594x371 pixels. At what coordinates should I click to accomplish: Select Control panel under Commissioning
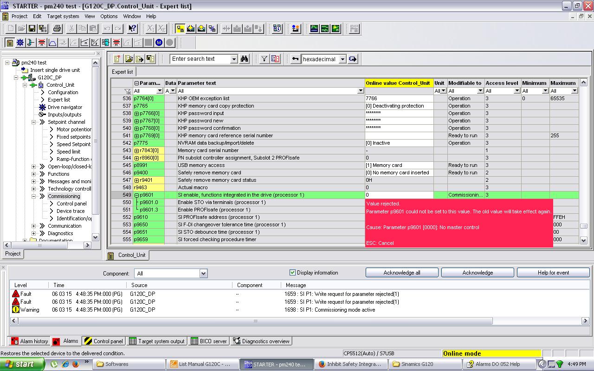[71, 204]
